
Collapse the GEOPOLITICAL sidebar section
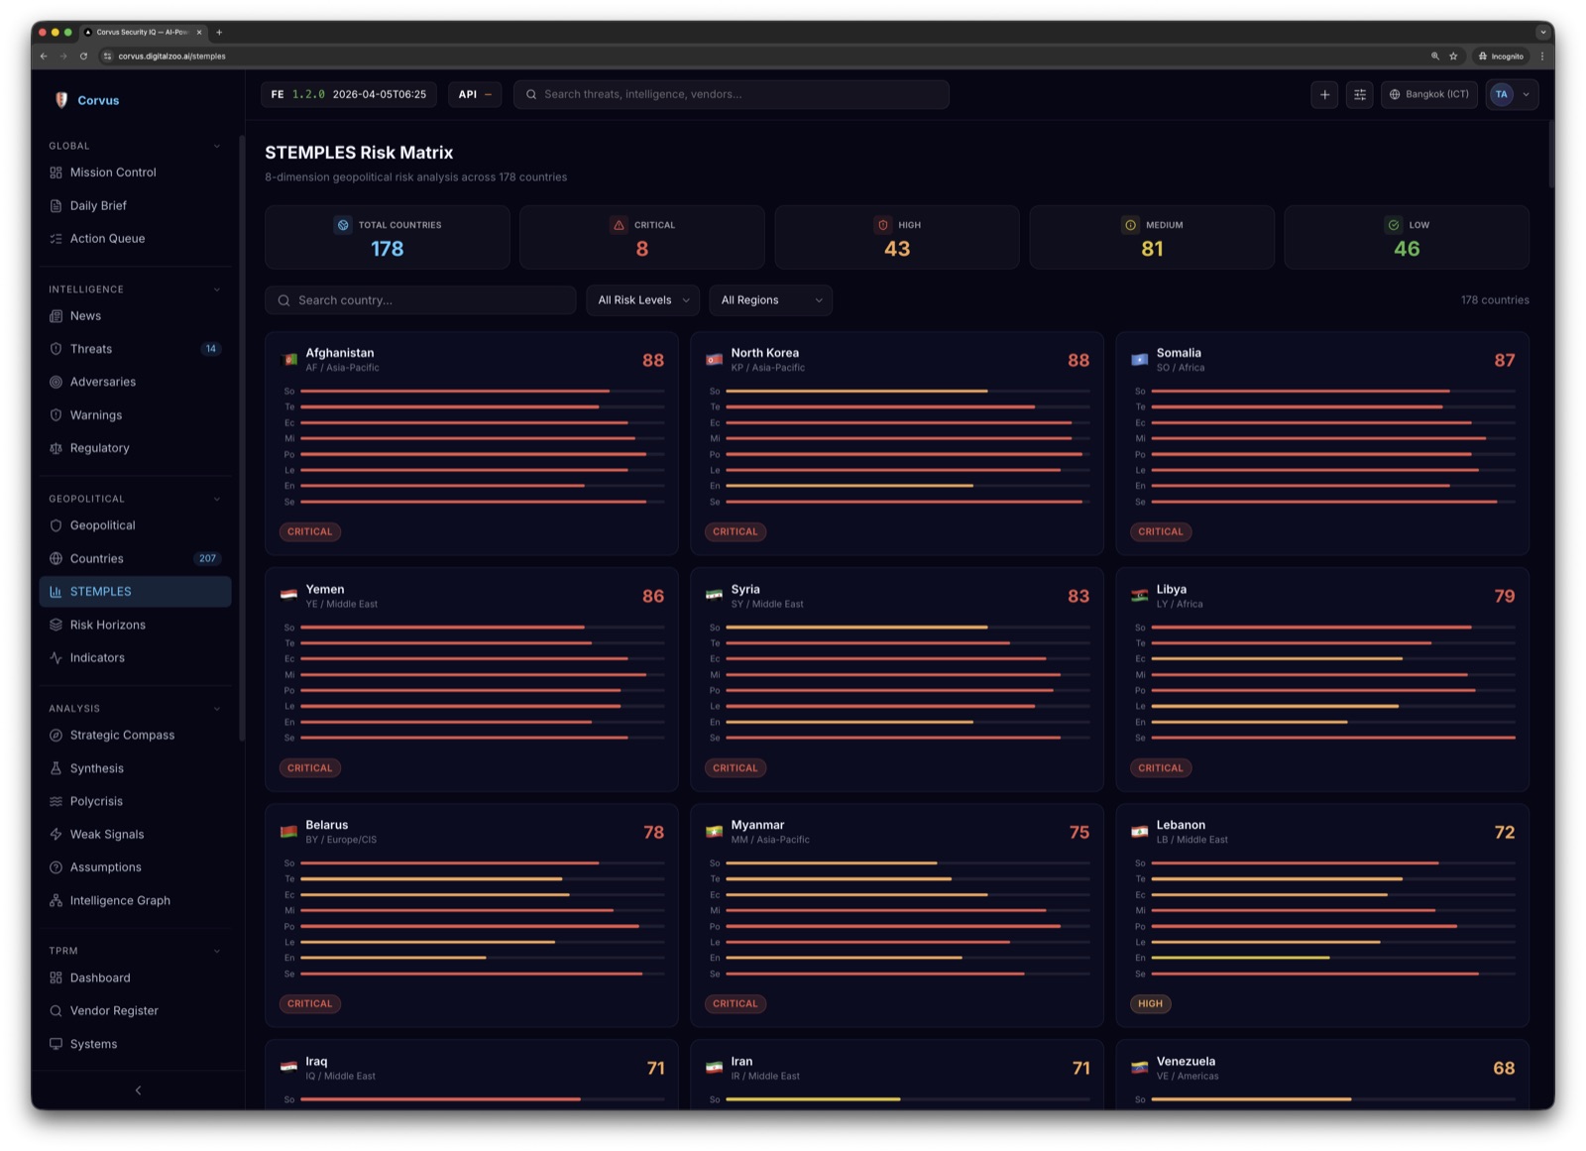pyautogui.click(x=217, y=499)
